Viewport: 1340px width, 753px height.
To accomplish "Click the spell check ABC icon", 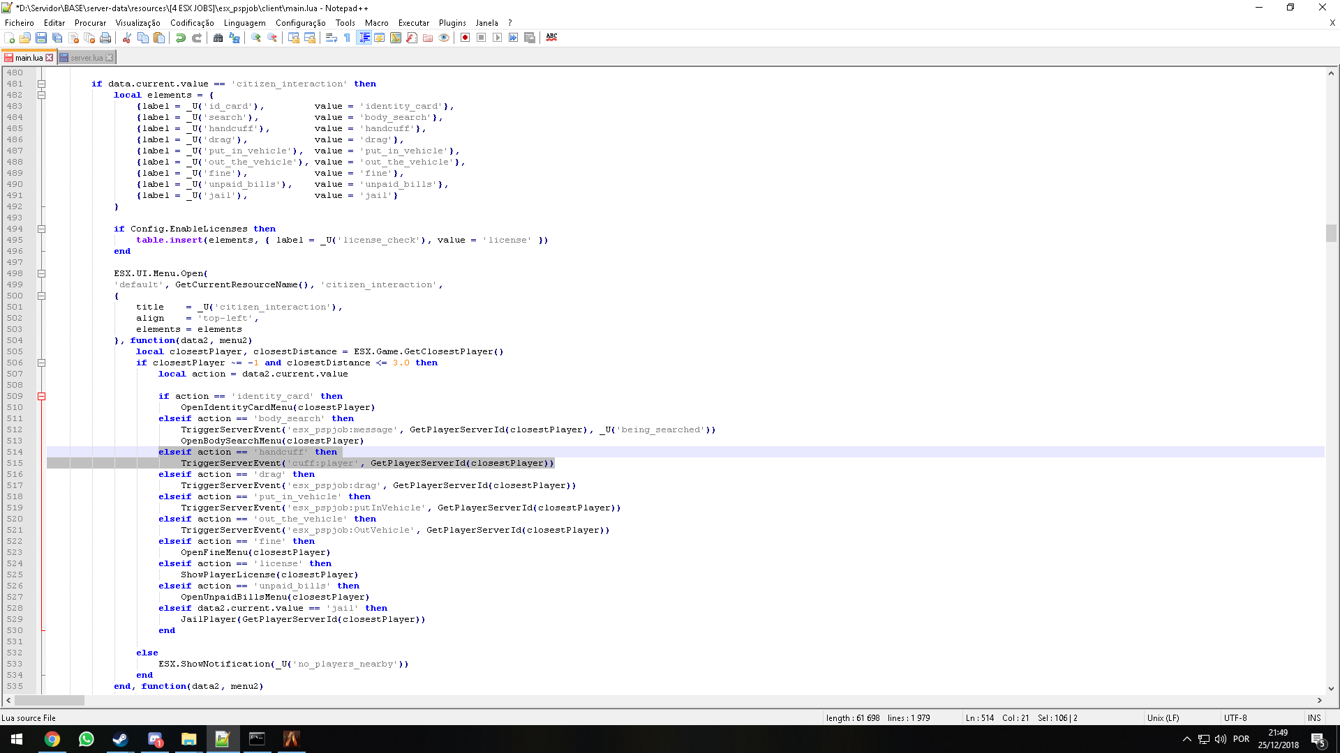I will tap(551, 38).
